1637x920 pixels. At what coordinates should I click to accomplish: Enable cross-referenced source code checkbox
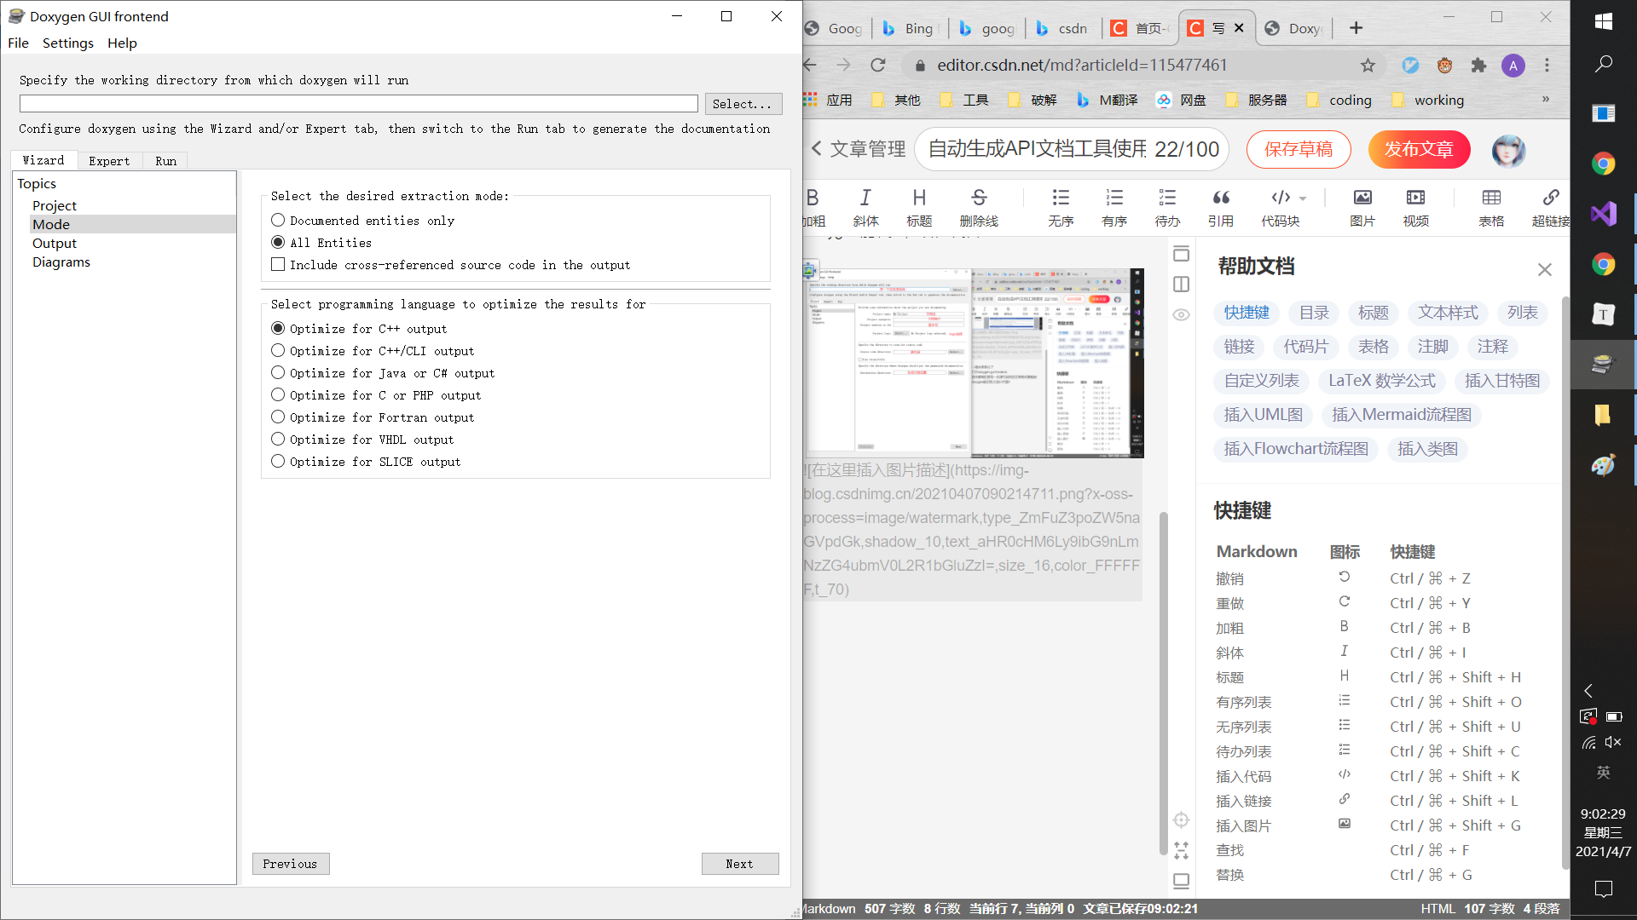pos(278,265)
